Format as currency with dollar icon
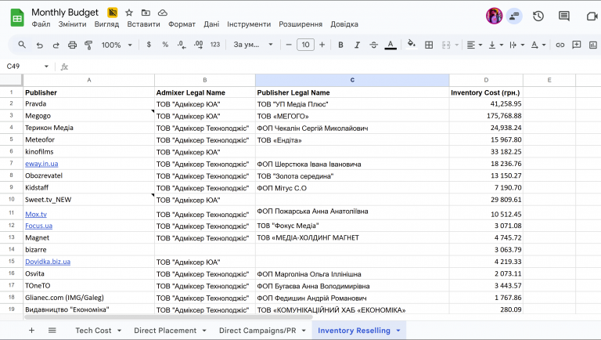The height and width of the screenshot is (340, 601). (x=149, y=45)
